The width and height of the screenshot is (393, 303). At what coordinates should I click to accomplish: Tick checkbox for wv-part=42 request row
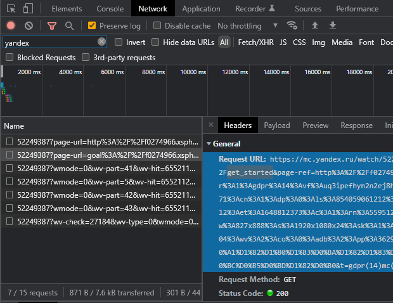point(10,195)
